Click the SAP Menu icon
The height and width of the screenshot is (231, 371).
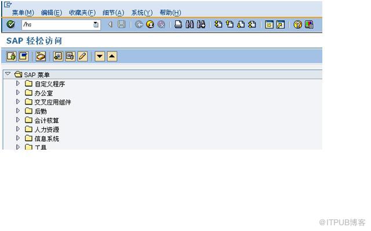tap(24, 57)
